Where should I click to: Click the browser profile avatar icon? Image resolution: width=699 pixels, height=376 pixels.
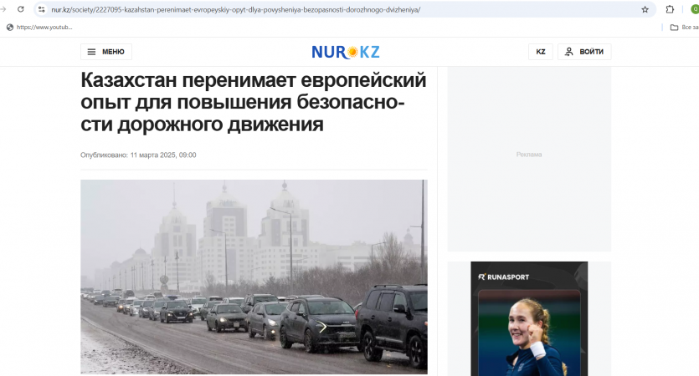point(695,9)
